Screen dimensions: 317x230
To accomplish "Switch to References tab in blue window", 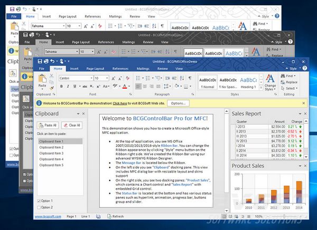I will point(120,69).
